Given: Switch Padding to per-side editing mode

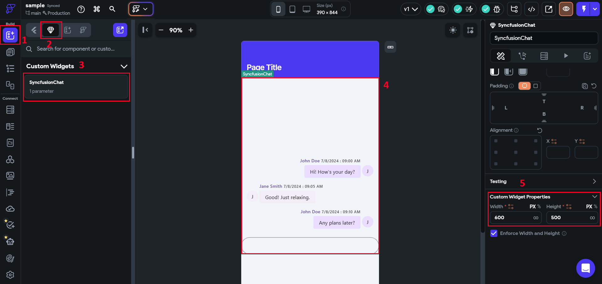Looking at the screenshot, I should pyautogui.click(x=536, y=86).
